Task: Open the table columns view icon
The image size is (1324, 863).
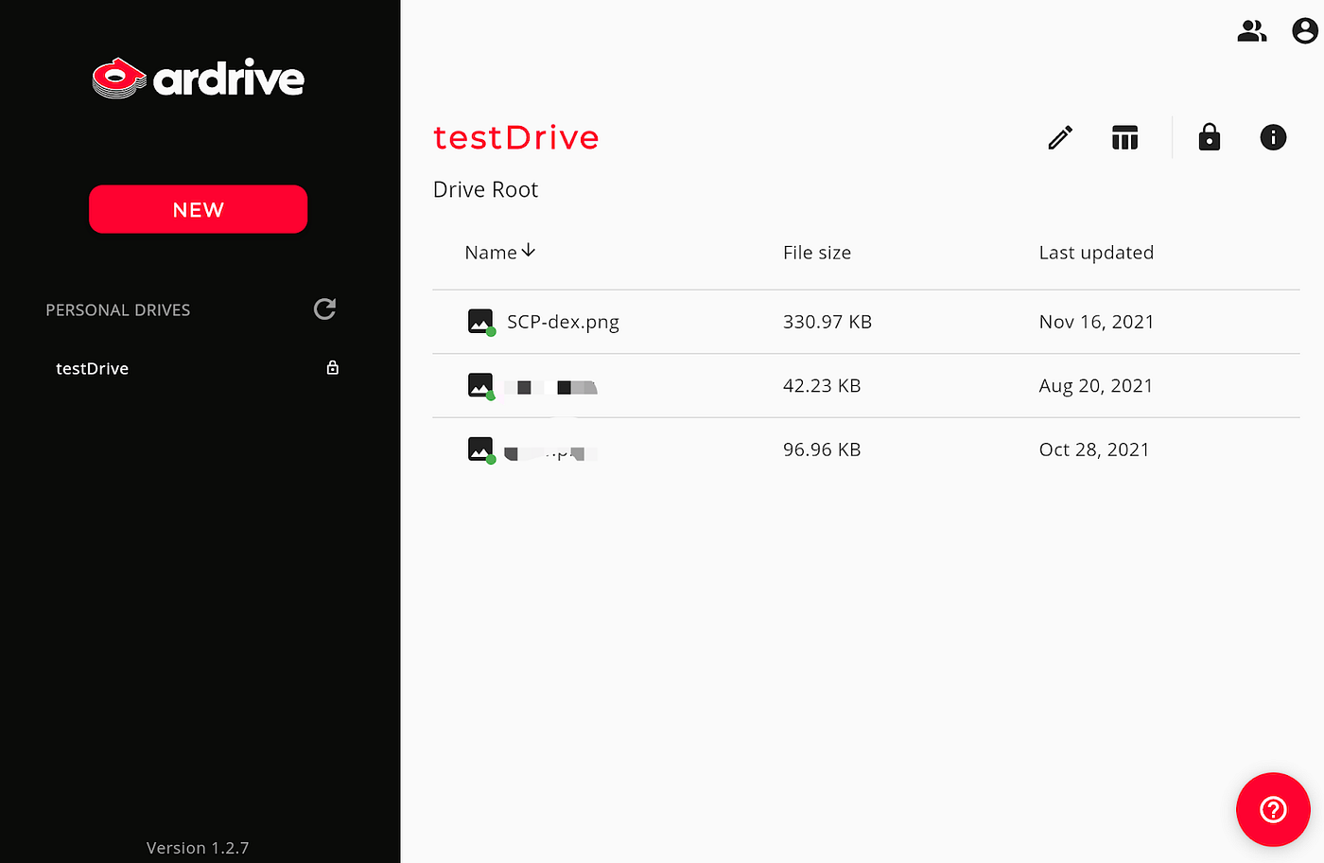Action: point(1124,138)
